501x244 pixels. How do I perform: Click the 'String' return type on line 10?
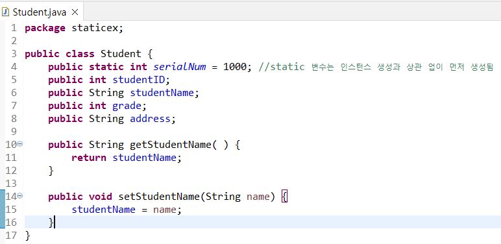(x=106, y=145)
